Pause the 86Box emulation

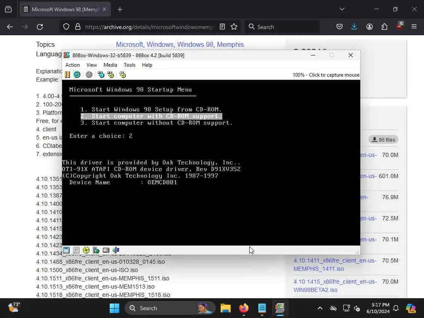tap(67, 75)
